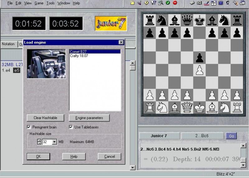Click the lightbulb question hint icon
This screenshot has height=178, width=249.
click(x=153, y=3)
